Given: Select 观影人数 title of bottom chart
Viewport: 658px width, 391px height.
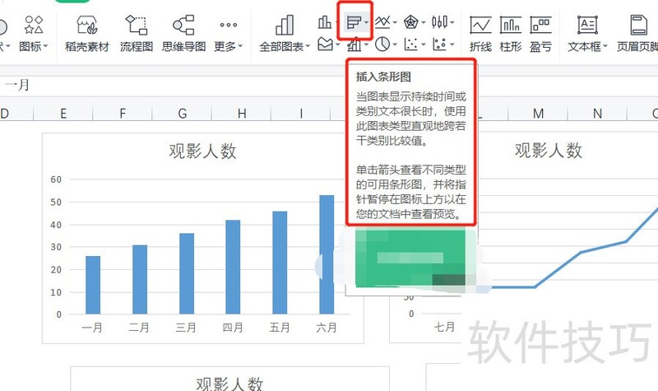Looking at the screenshot, I should tap(229, 384).
